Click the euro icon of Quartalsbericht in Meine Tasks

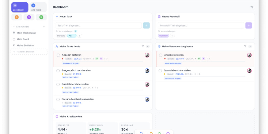coord(93,88)
